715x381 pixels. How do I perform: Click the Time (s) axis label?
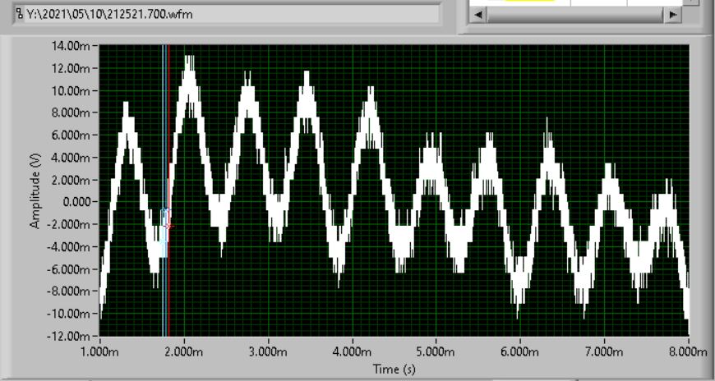click(x=394, y=370)
